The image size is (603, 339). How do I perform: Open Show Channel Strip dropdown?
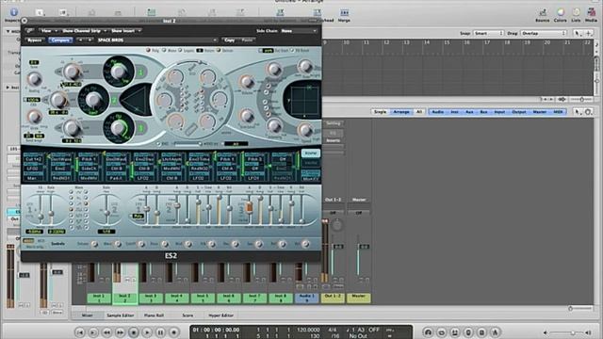pos(84,31)
